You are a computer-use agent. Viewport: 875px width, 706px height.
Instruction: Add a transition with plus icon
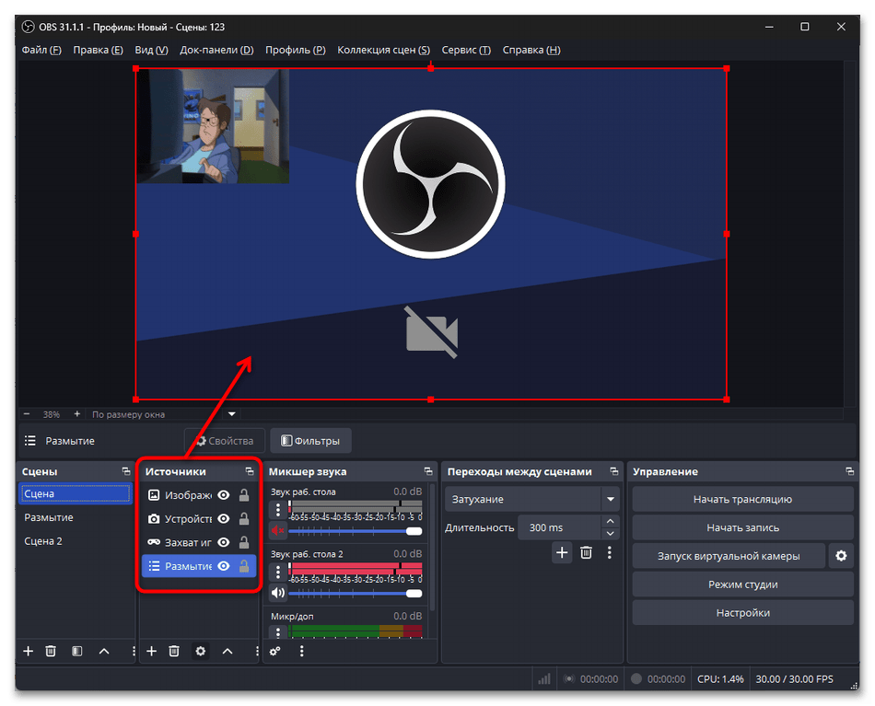point(562,552)
